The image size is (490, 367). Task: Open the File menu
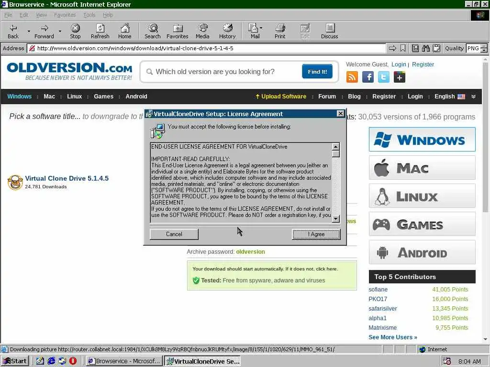(8, 15)
